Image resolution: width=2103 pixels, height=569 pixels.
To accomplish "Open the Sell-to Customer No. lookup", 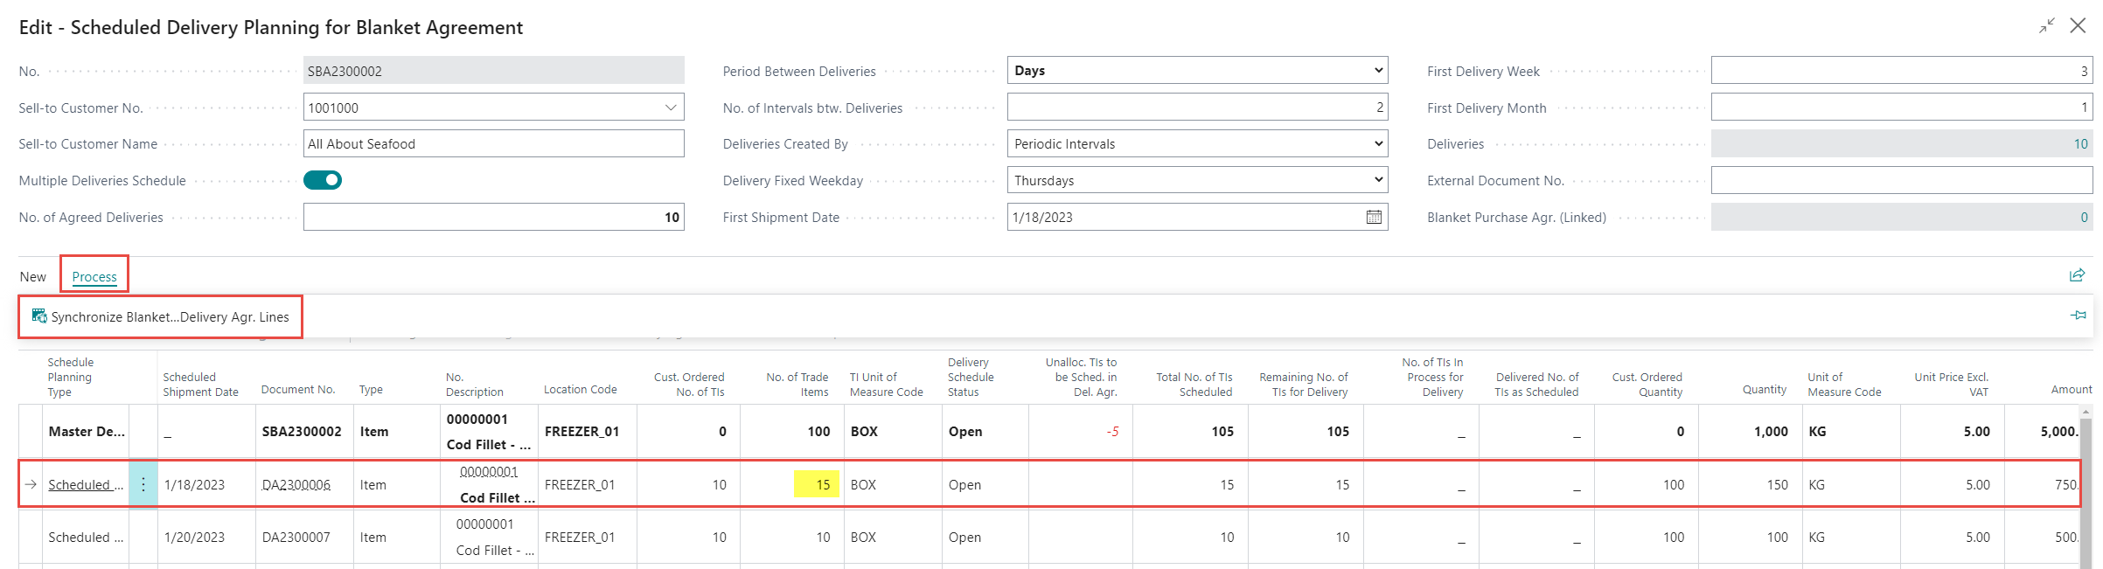I will (671, 108).
